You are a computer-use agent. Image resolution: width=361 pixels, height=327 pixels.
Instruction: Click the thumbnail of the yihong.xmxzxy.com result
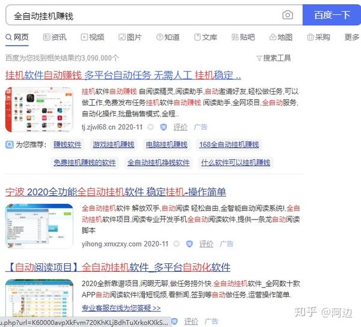click(39, 226)
